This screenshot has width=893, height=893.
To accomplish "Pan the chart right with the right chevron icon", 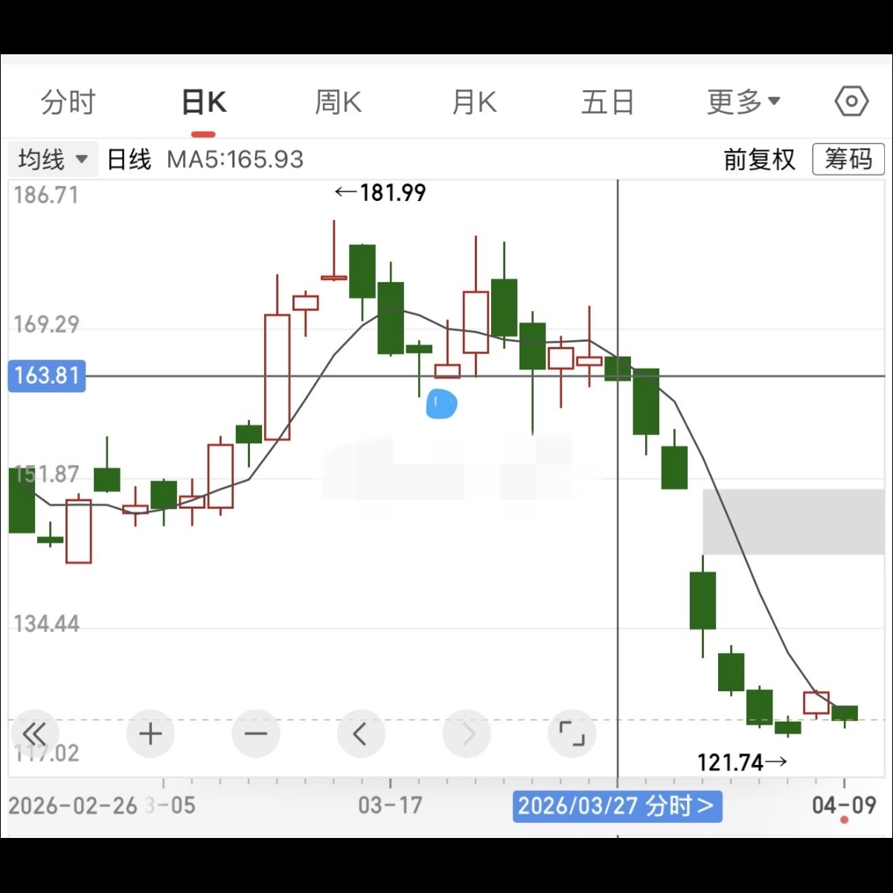I will (467, 733).
